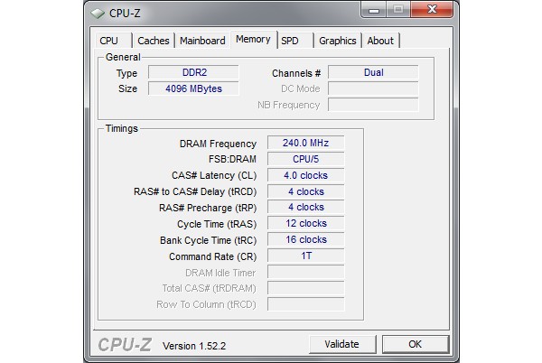542x363 pixels.
Task: Select the Mainboard tab
Action: (x=202, y=41)
